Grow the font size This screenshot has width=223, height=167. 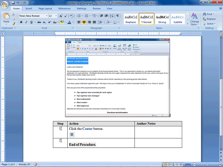[61, 16]
